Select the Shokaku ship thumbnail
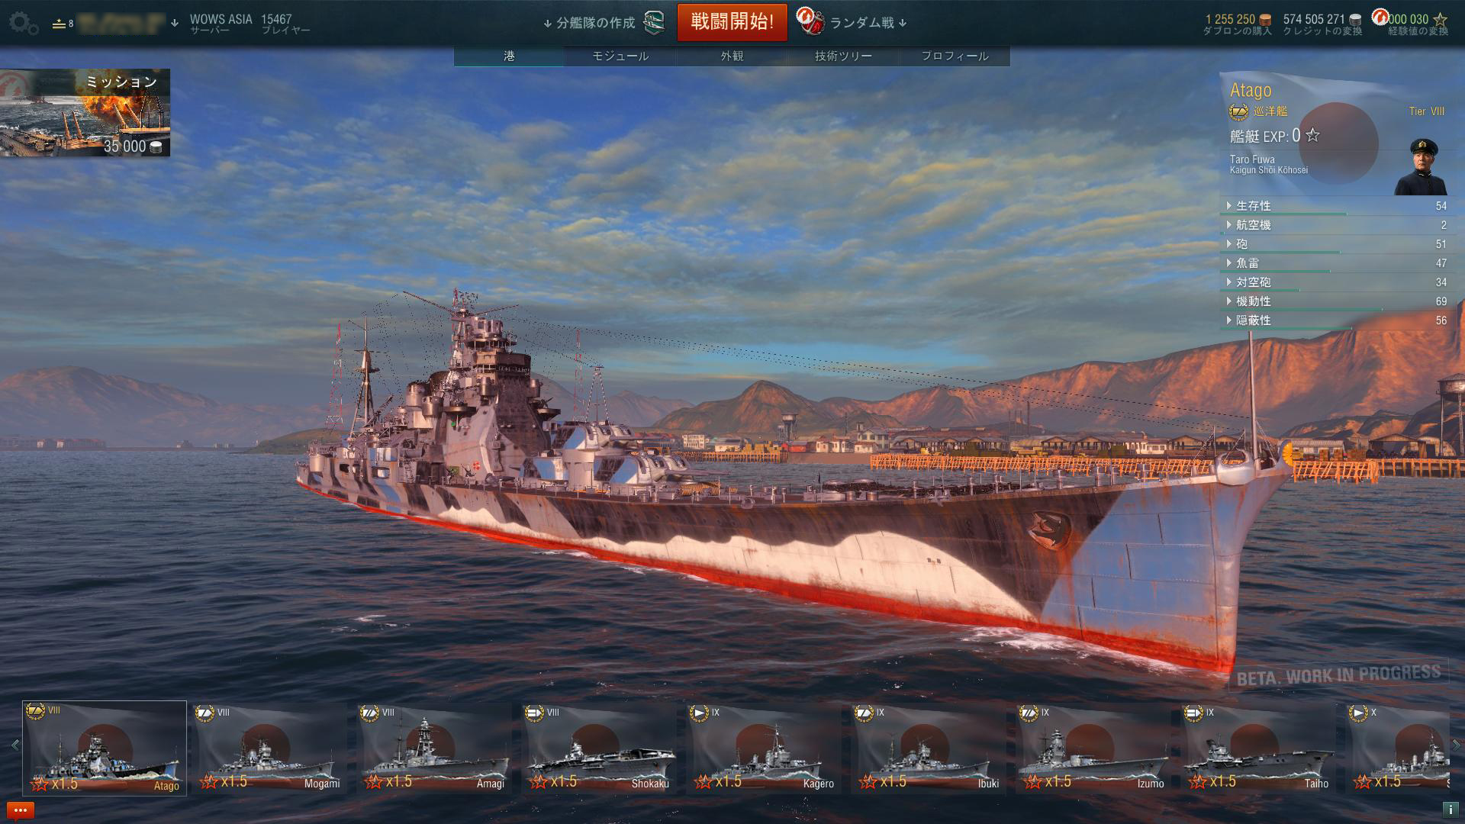The height and width of the screenshot is (824, 1465). [599, 748]
